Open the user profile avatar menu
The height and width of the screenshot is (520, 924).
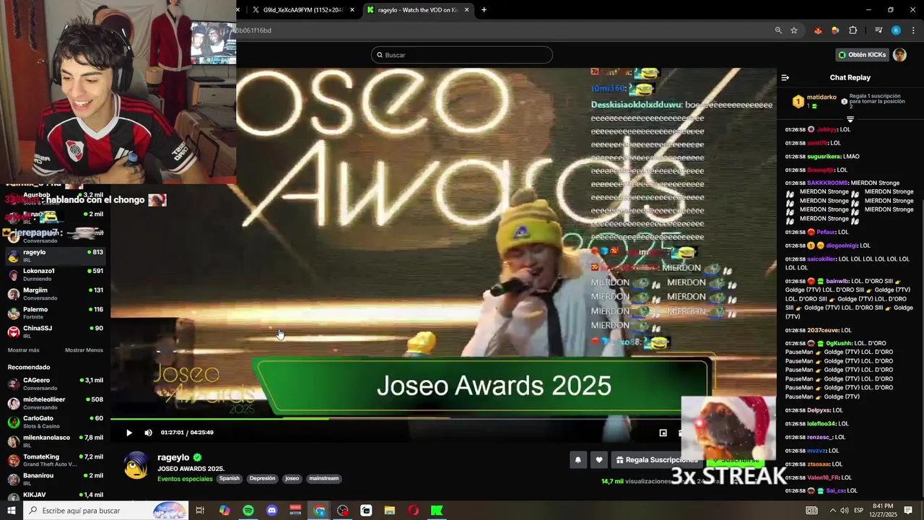(899, 55)
